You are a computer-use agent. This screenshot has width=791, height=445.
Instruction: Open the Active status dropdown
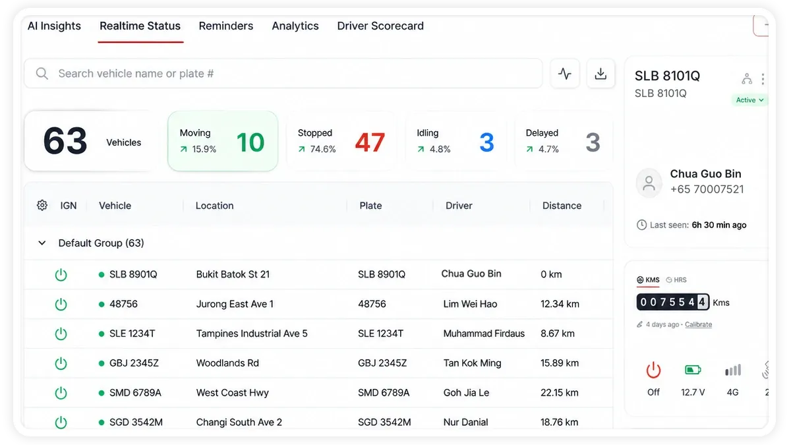(x=749, y=100)
